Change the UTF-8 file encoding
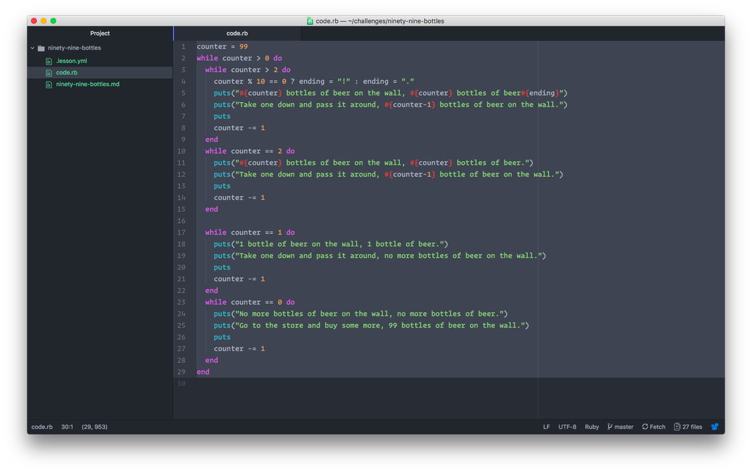This screenshot has height=473, width=752. (x=567, y=427)
